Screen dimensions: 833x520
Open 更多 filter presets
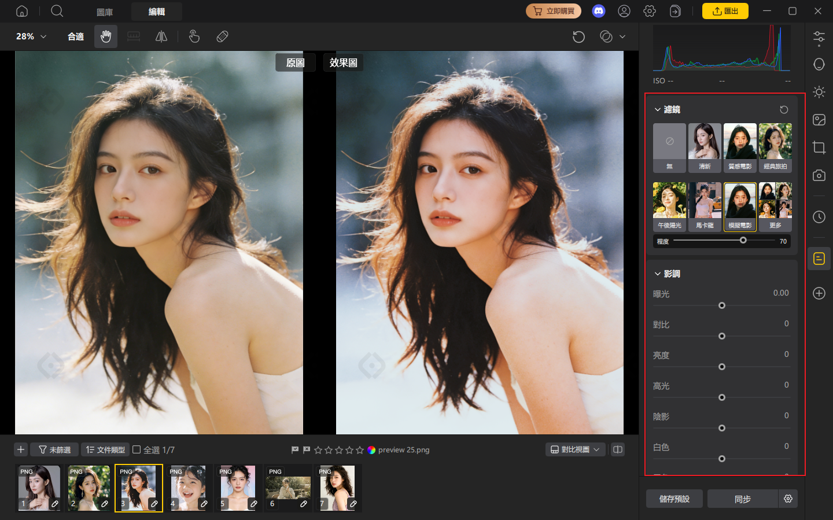click(x=775, y=206)
